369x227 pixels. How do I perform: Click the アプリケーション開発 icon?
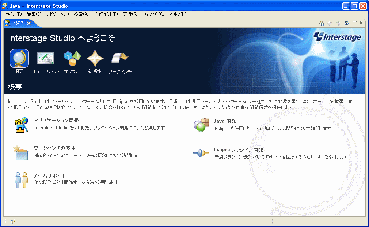[x=22, y=125]
